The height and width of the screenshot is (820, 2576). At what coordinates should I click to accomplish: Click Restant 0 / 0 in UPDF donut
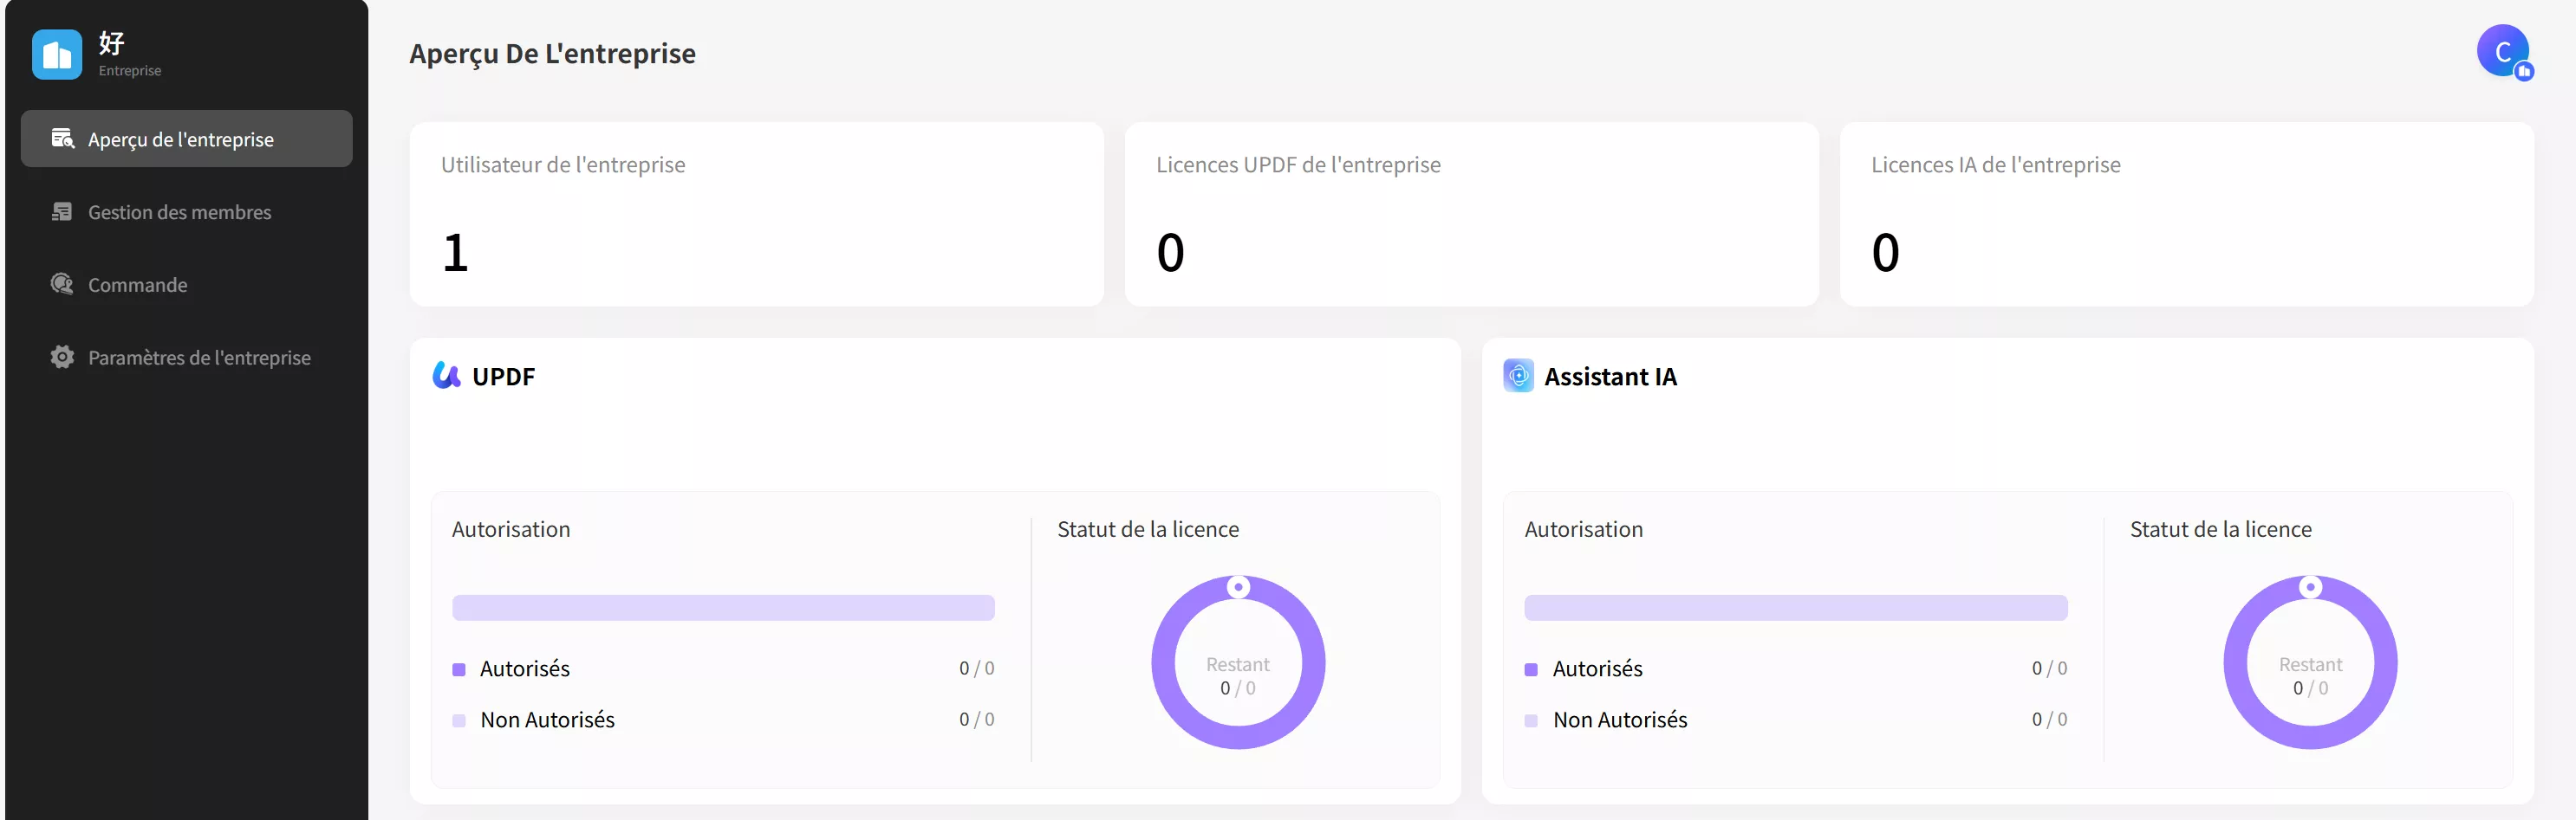[1238, 676]
